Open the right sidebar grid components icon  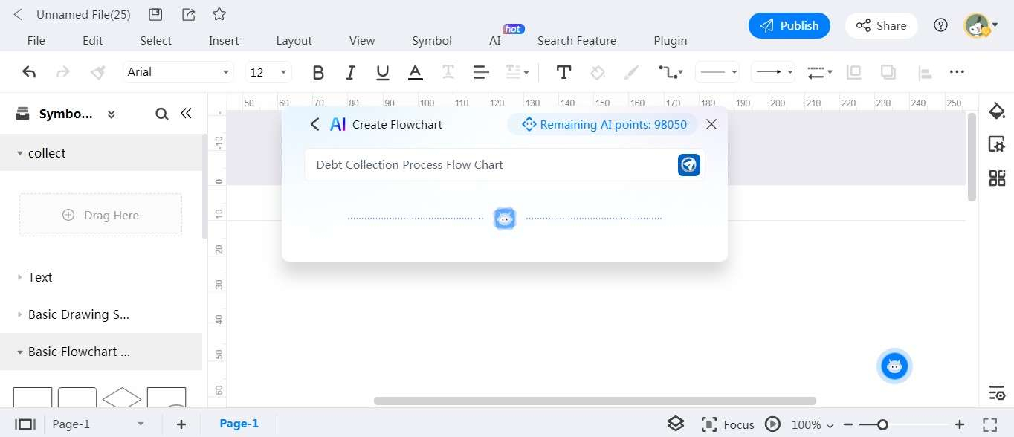[997, 178]
